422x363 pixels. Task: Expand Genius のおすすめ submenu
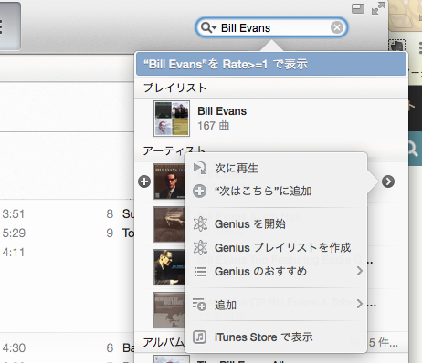[x=276, y=271]
